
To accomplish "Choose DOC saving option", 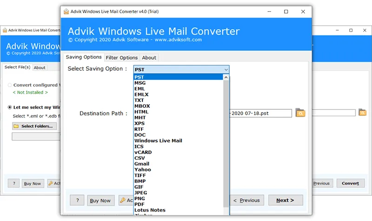I will tap(178, 135).
